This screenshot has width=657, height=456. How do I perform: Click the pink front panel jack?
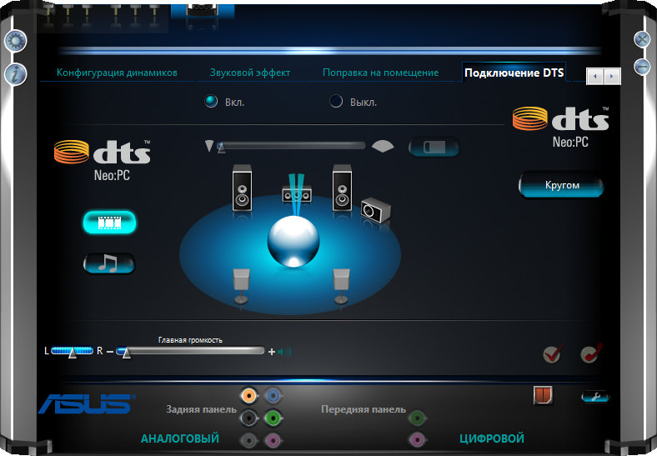click(417, 440)
